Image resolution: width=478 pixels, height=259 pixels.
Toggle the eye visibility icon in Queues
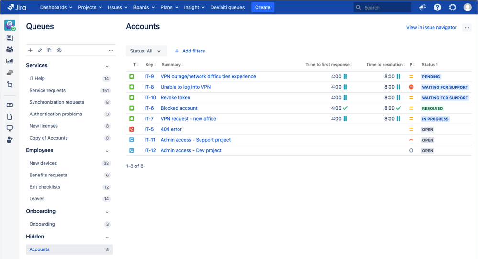coord(59,50)
